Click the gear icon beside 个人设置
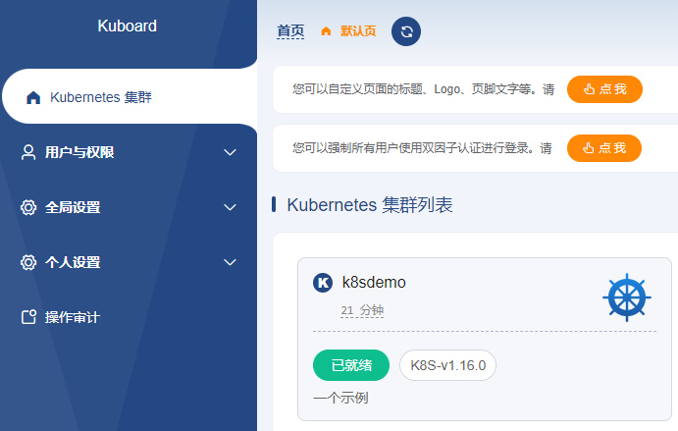 28,262
